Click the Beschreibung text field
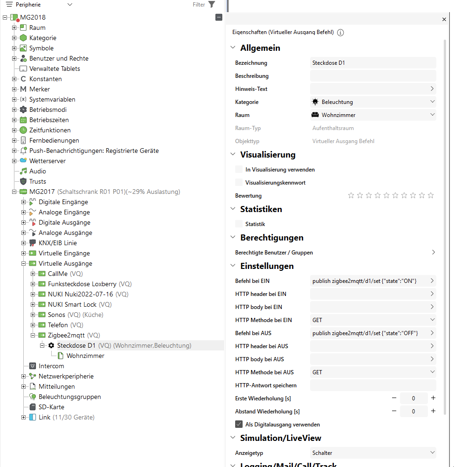The height and width of the screenshot is (467, 454). [x=373, y=76]
